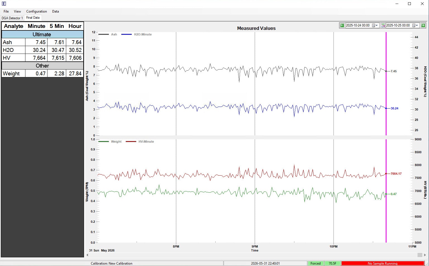429x266 pixels.
Task: Click the Calibration: New Calibration status text
Action: pyautogui.click(x=111, y=263)
